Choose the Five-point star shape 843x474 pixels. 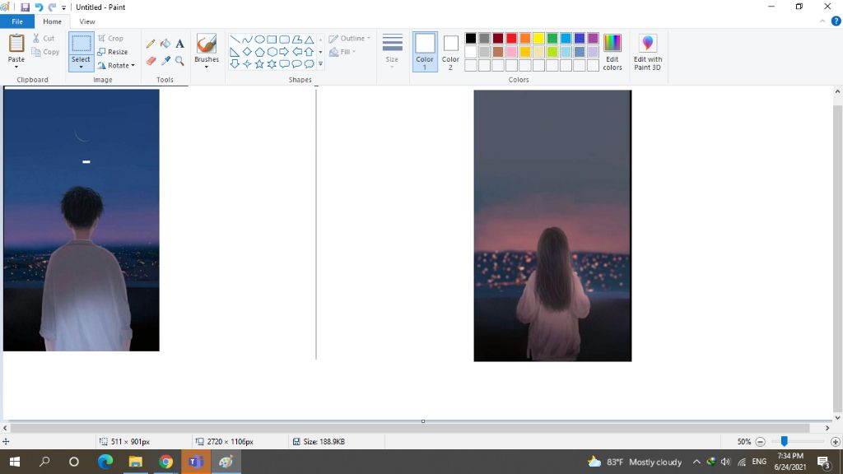[x=259, y=64]
